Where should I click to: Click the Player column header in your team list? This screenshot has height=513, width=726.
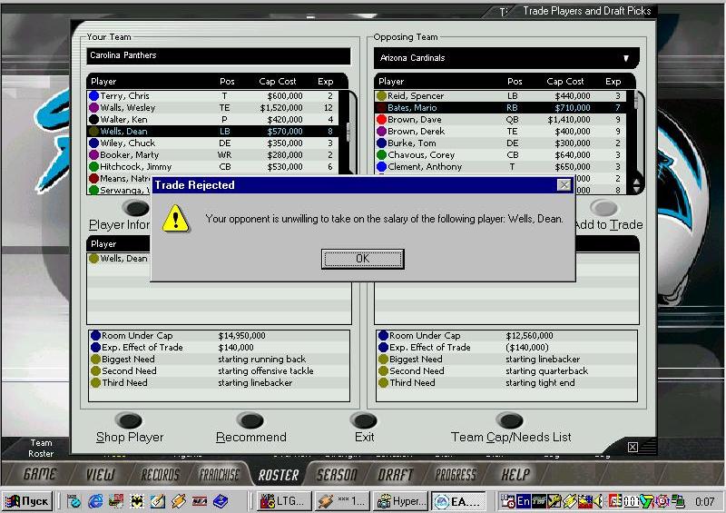point(103,82)
